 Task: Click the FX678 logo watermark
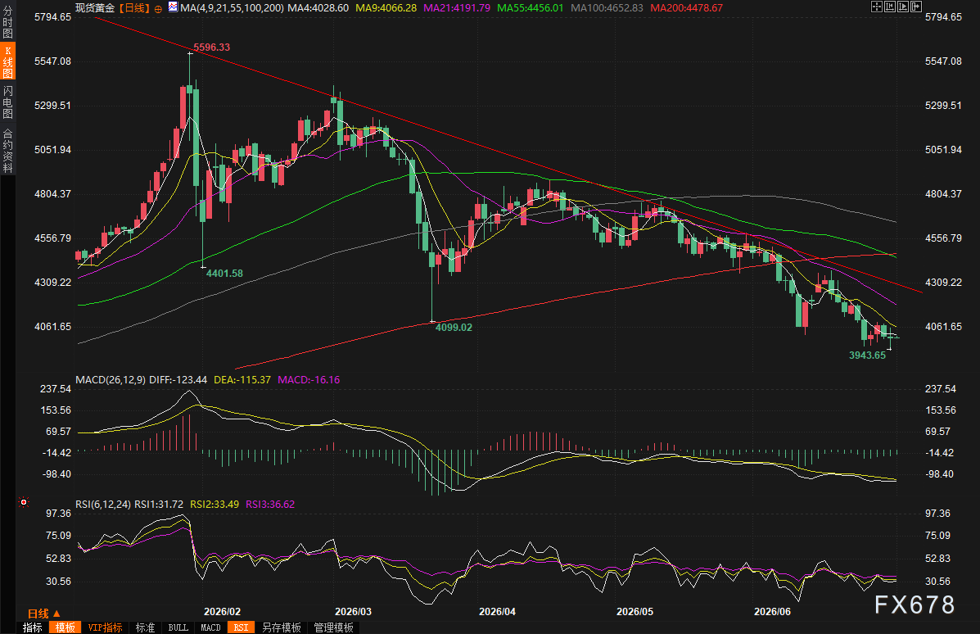point(915,605)
